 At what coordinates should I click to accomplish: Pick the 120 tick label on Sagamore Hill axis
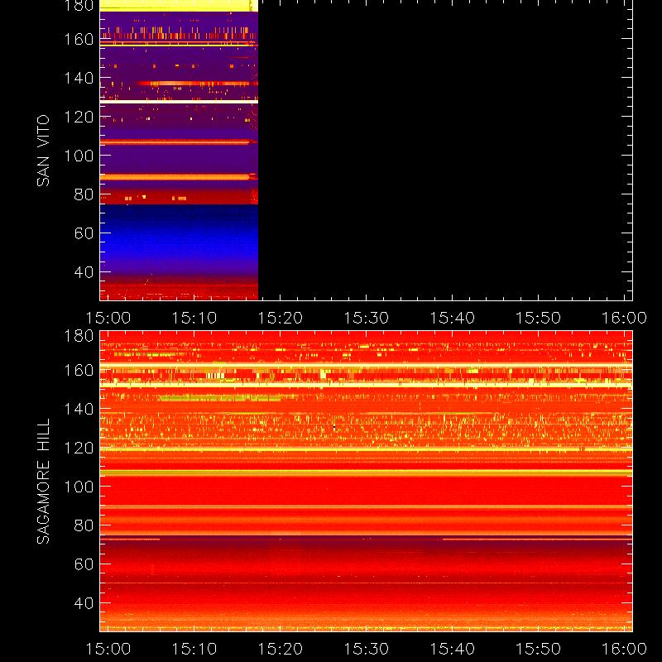tap(79, 448)
